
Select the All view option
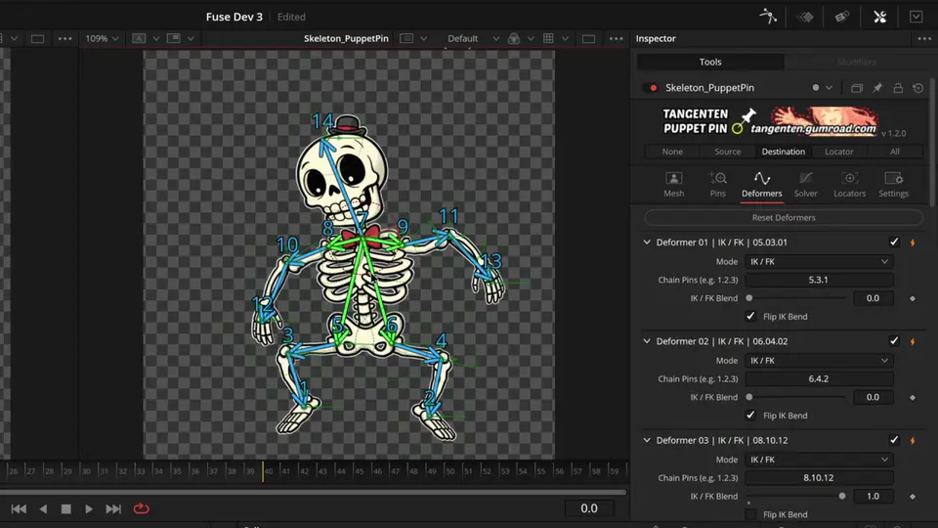click(894, 152)
